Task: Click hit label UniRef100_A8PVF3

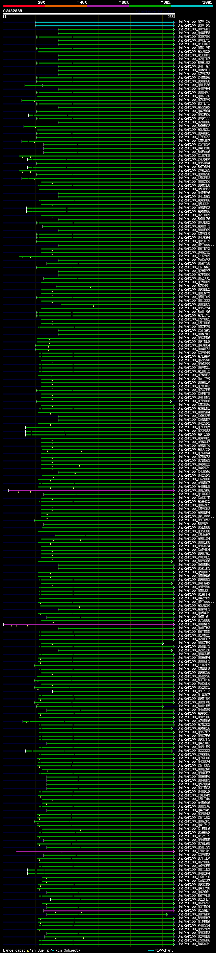Action: point(194,610)
